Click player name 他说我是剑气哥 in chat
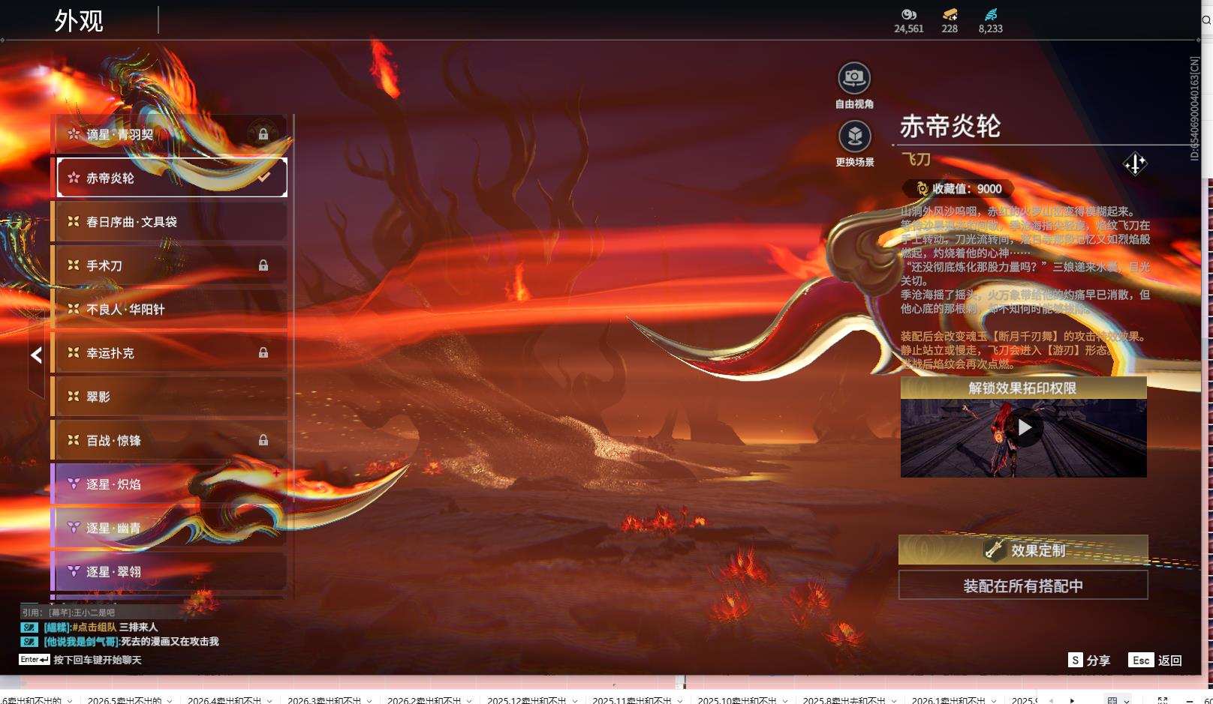 pyautogui.click(x=81, y=642)
